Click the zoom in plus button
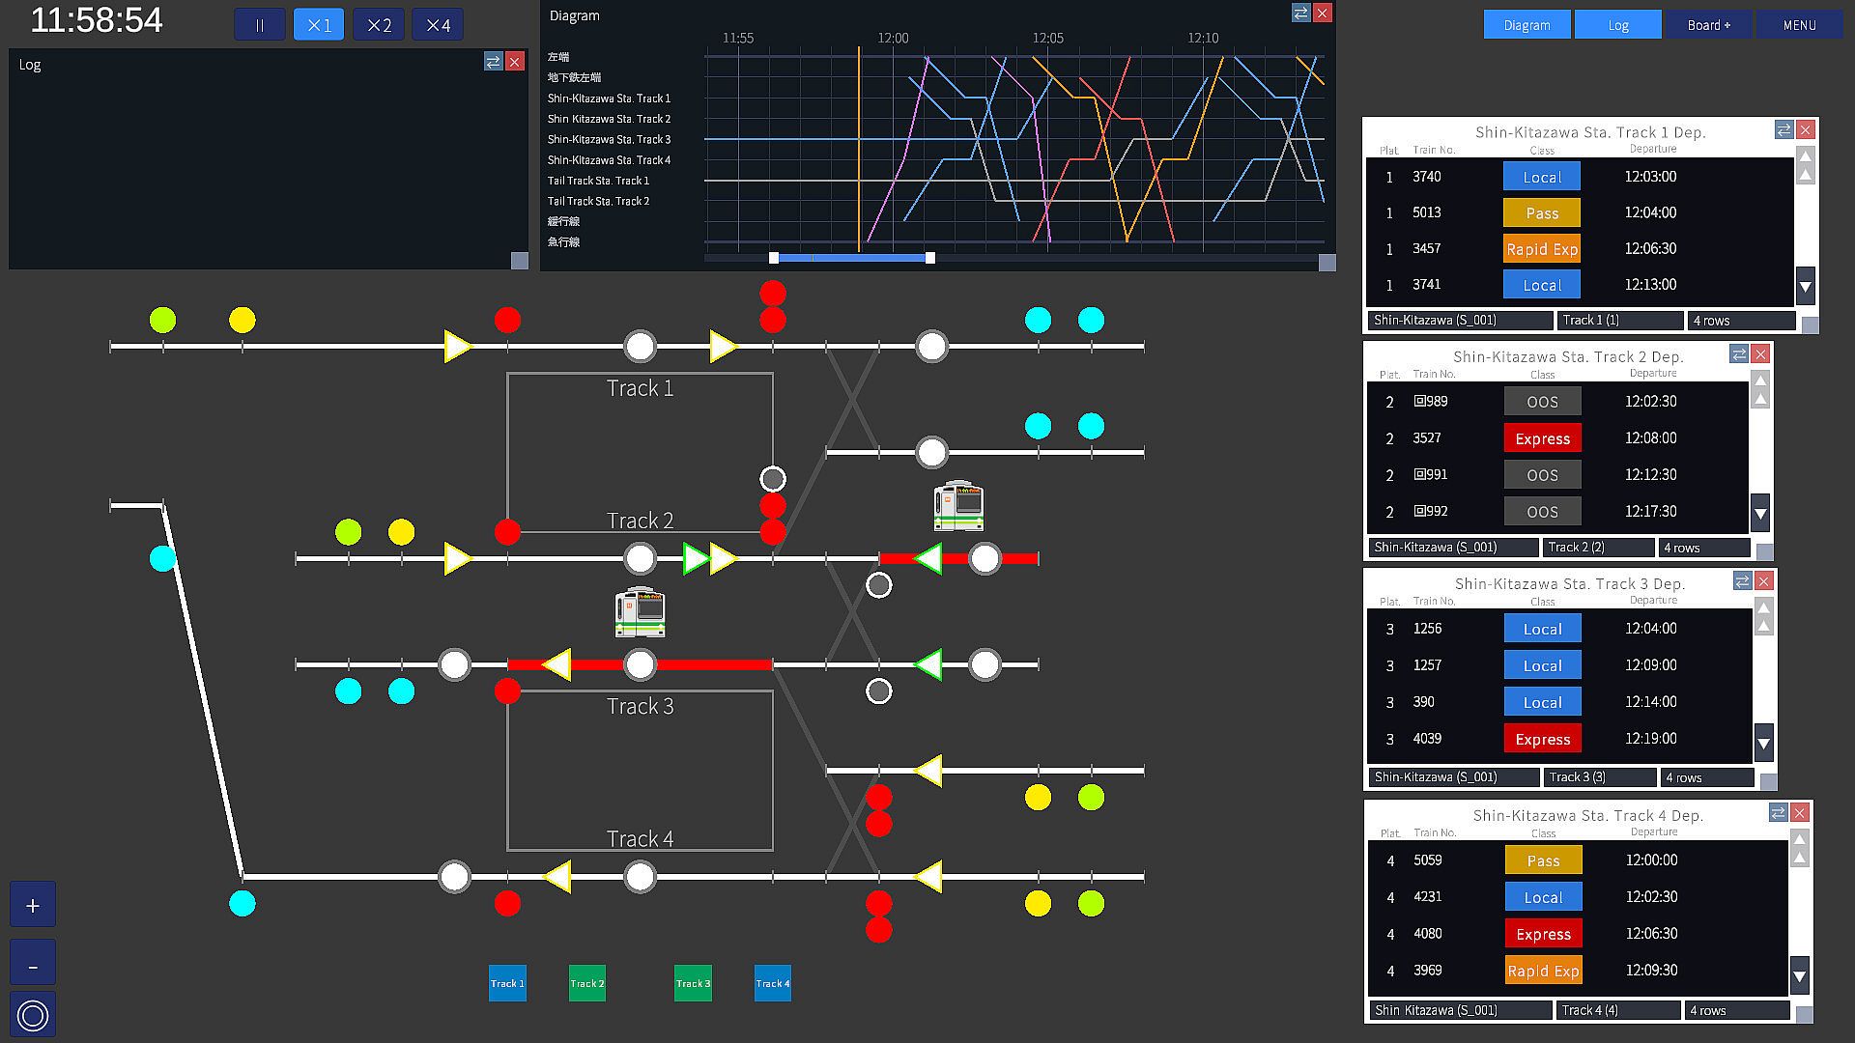The height and width of the screenshot is (1043, 1855). coord(33,905)
